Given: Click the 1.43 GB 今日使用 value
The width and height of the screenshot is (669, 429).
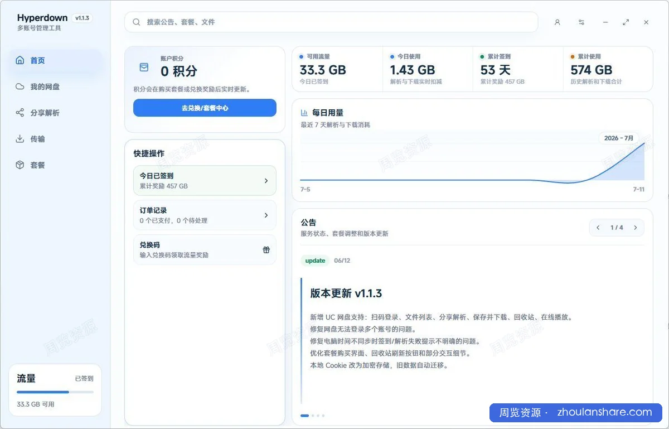Looking at the screenshot, I should coord(413,70).
